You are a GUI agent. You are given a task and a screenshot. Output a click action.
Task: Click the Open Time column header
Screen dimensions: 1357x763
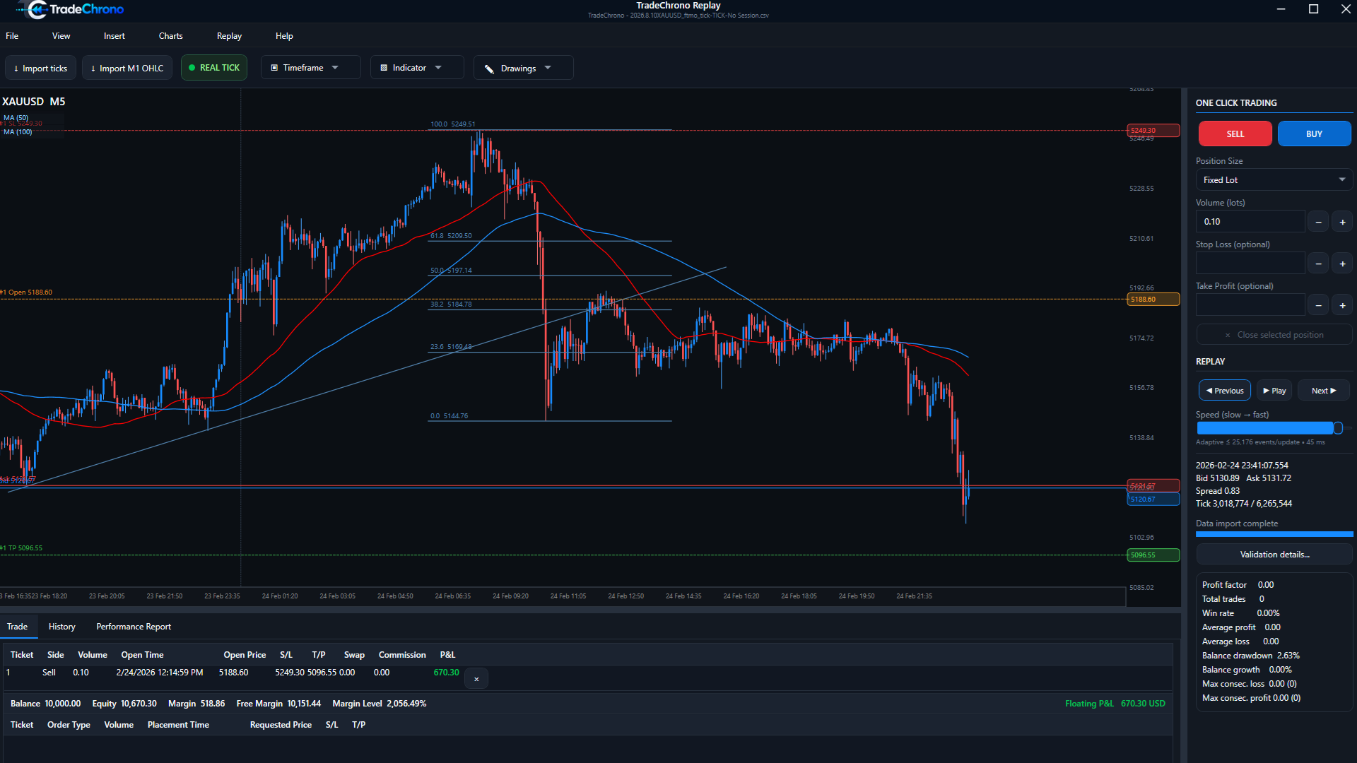[142, 655]
